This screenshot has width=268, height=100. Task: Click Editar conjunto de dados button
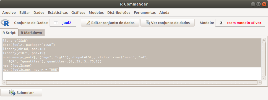click(x=110, y=23)
